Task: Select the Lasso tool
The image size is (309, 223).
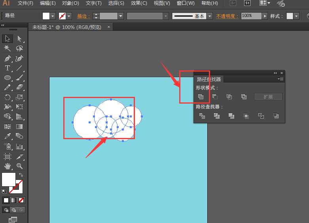Action: pos(19,48)
